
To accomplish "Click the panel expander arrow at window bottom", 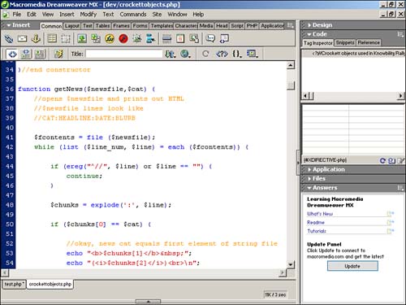I will coord(148,302).
